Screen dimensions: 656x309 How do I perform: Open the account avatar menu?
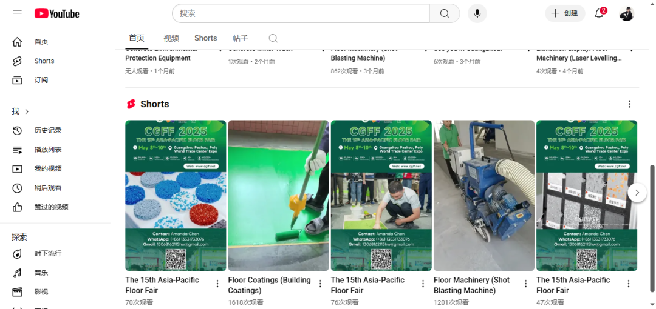pos(626,13)
